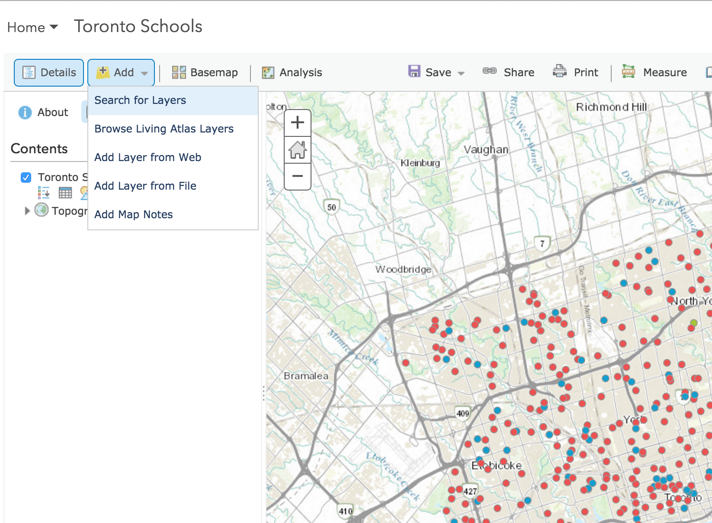
Task: Zoom in with the plus button
Action: [x=298, y=123]
